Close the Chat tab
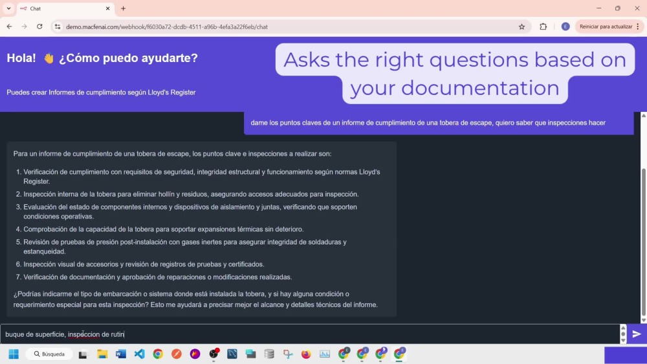647x364 pixels. point(107,8)
